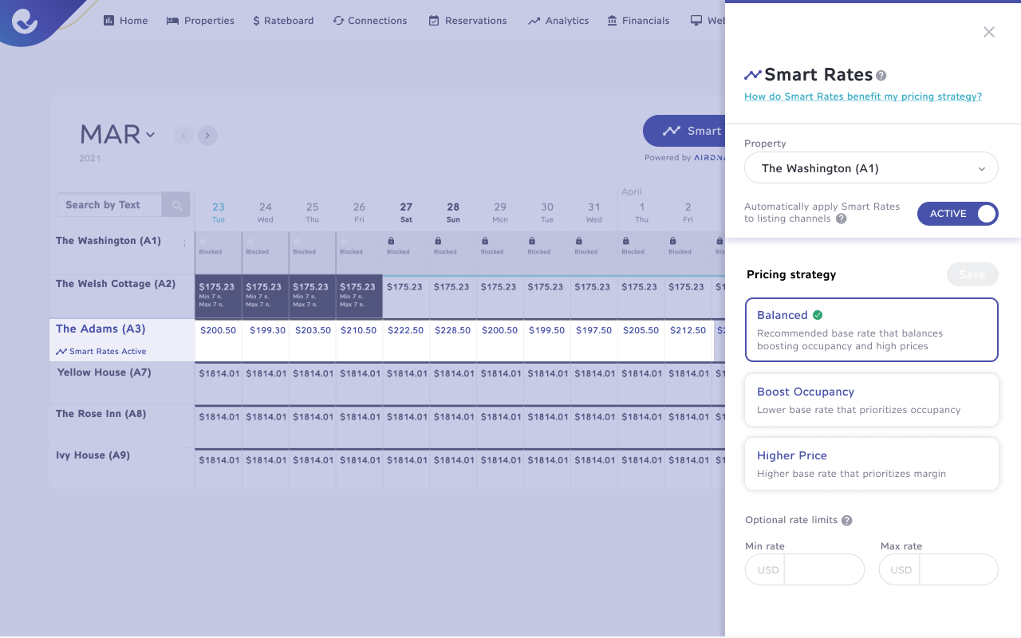Click the Smart Rates button on rateboard
This screenshot has height=638, width=1021.
[x=684, y=131]
